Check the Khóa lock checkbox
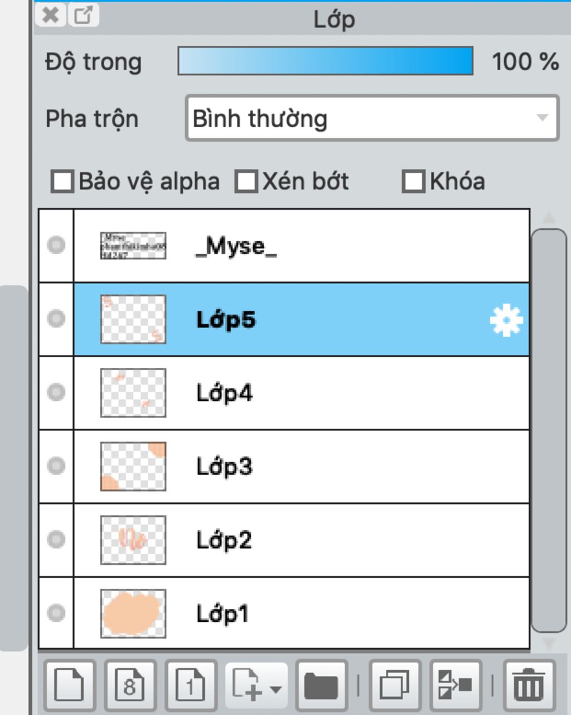571x715 pixels. pos(413,182)
